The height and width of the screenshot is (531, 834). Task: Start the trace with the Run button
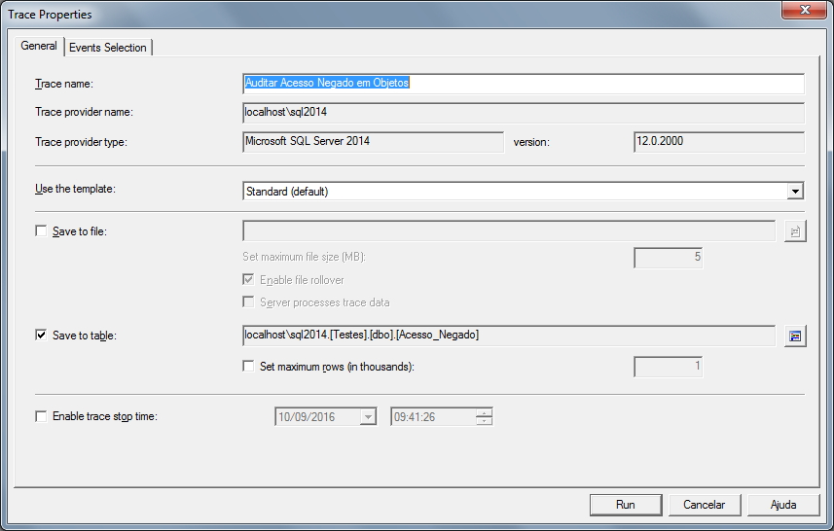[626, 505]
